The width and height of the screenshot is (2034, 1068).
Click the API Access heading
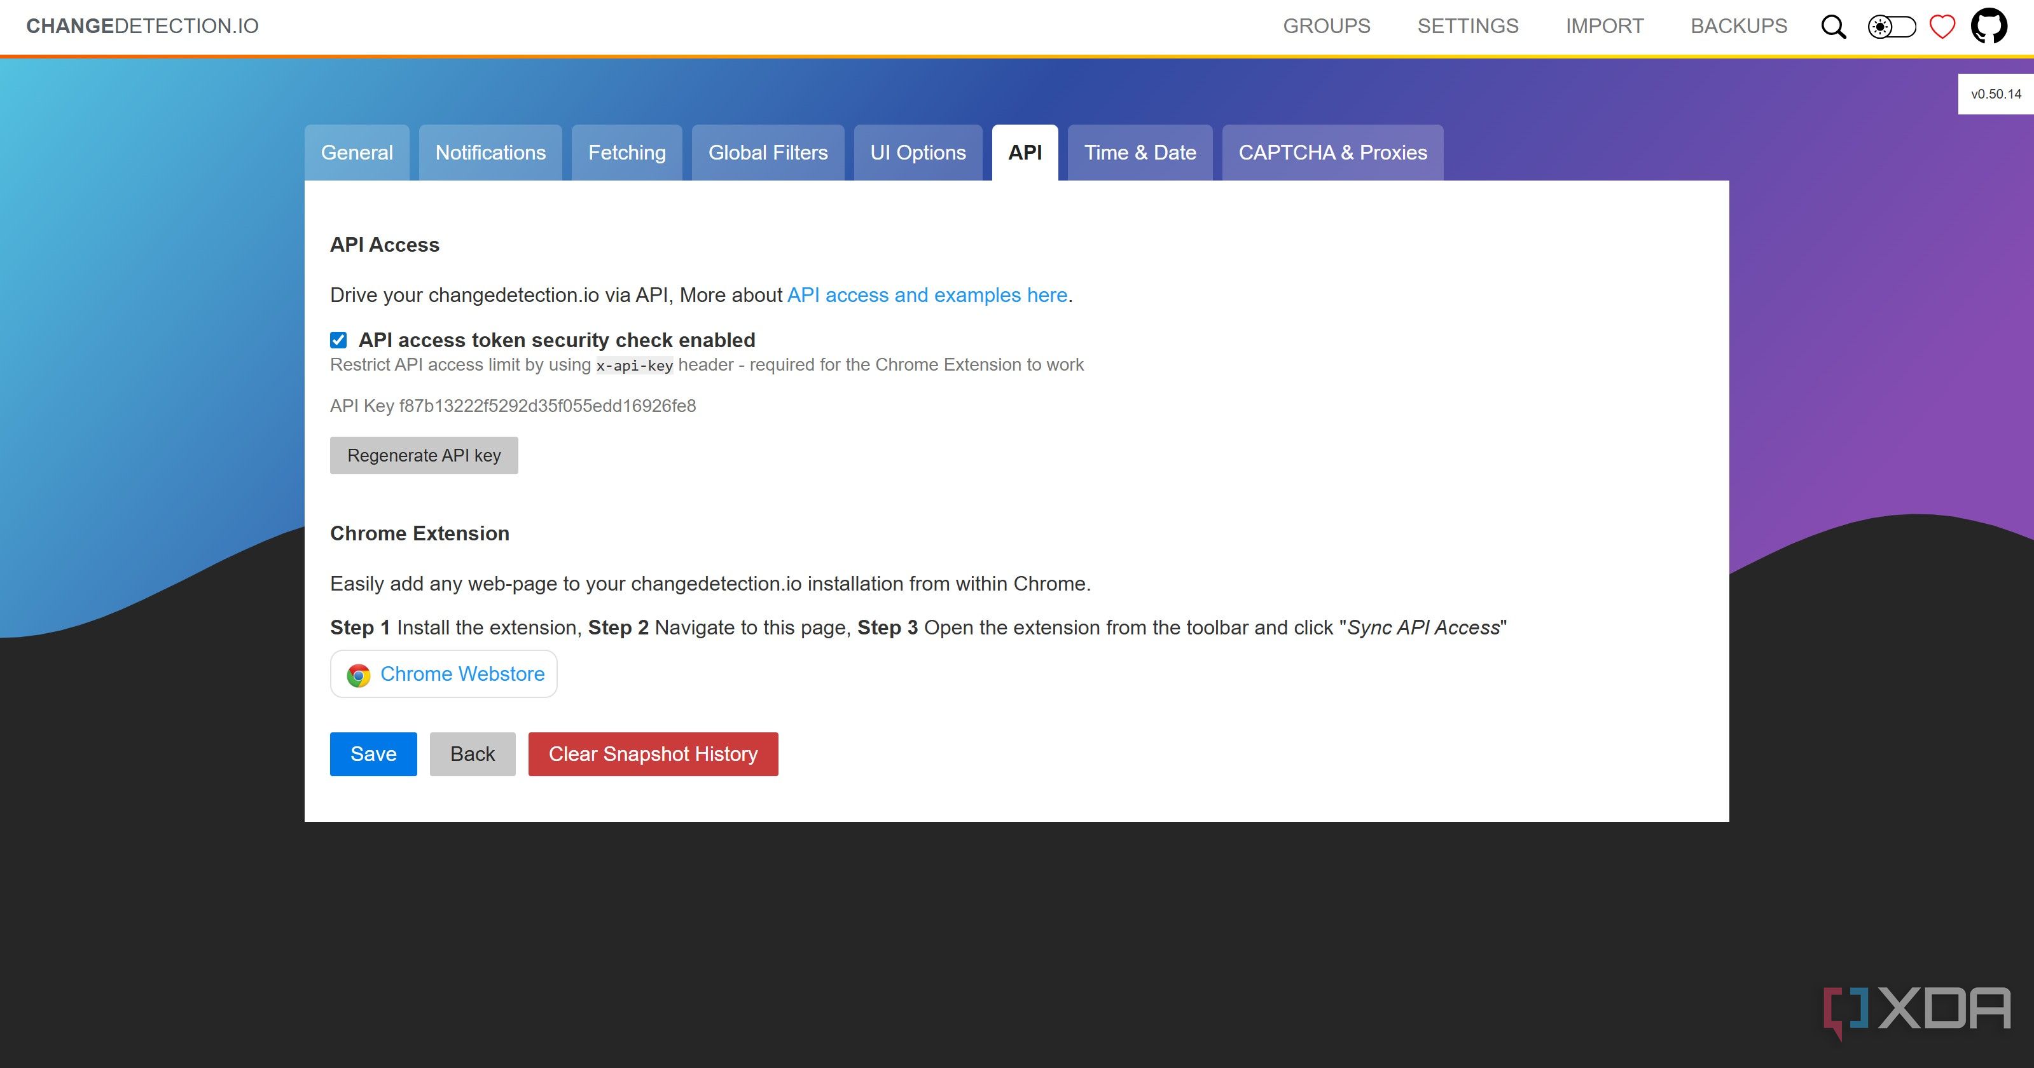pos(385,245)
